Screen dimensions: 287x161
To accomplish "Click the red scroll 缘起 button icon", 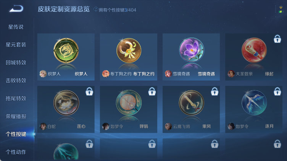I will coord(254,50).
